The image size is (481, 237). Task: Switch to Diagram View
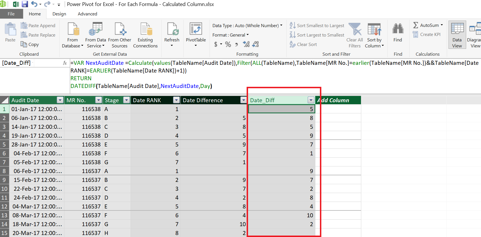[x=474, y=35]
